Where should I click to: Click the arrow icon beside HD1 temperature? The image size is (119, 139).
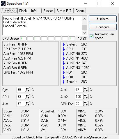coord(64,72)
